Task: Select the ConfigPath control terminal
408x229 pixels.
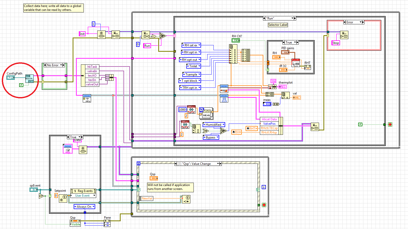Action: 11,78
